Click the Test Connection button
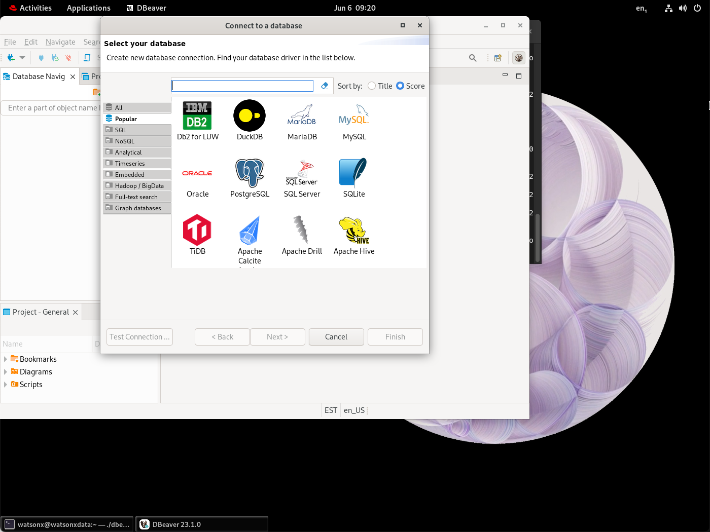 click(x=139, y=337)
